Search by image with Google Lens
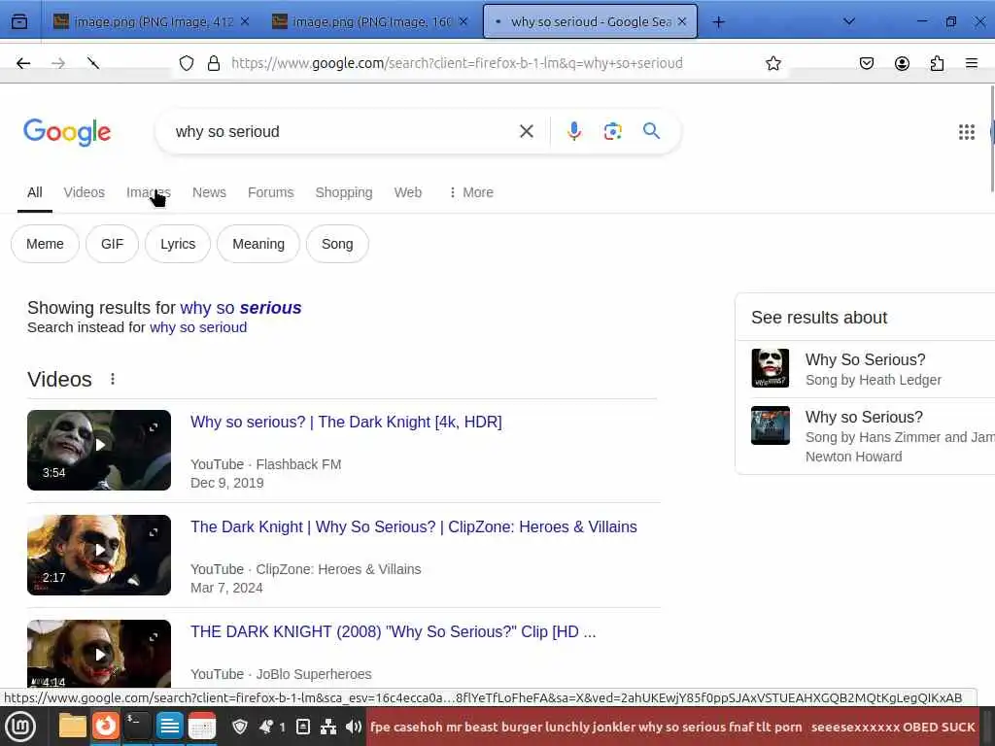The width and height of the screenshot is (995, 746). click(612, 131)
